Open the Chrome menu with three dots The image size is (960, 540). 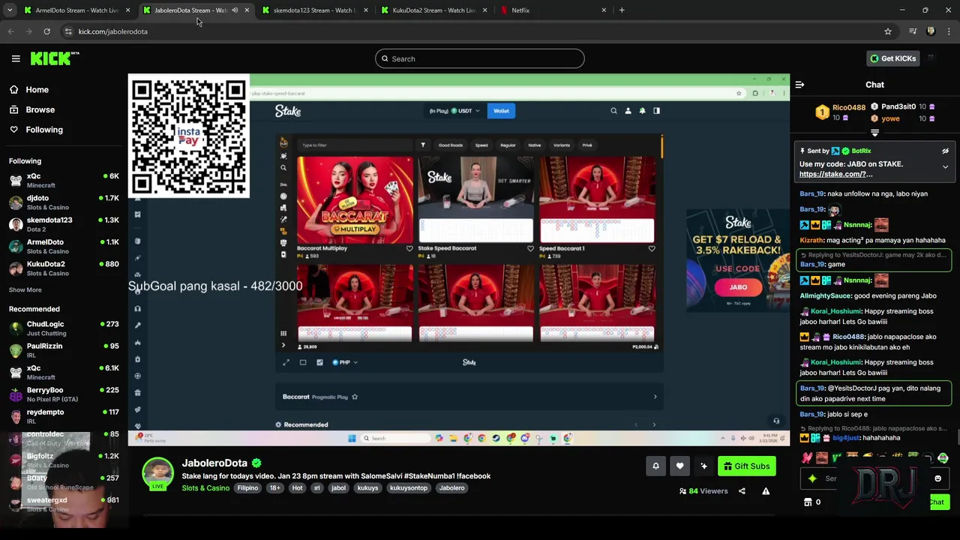coord(949,31)
